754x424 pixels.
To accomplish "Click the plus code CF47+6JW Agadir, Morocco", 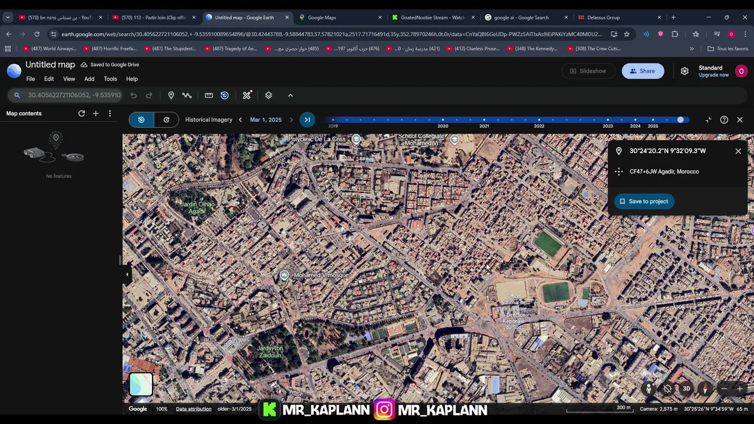I will point(664,171).
